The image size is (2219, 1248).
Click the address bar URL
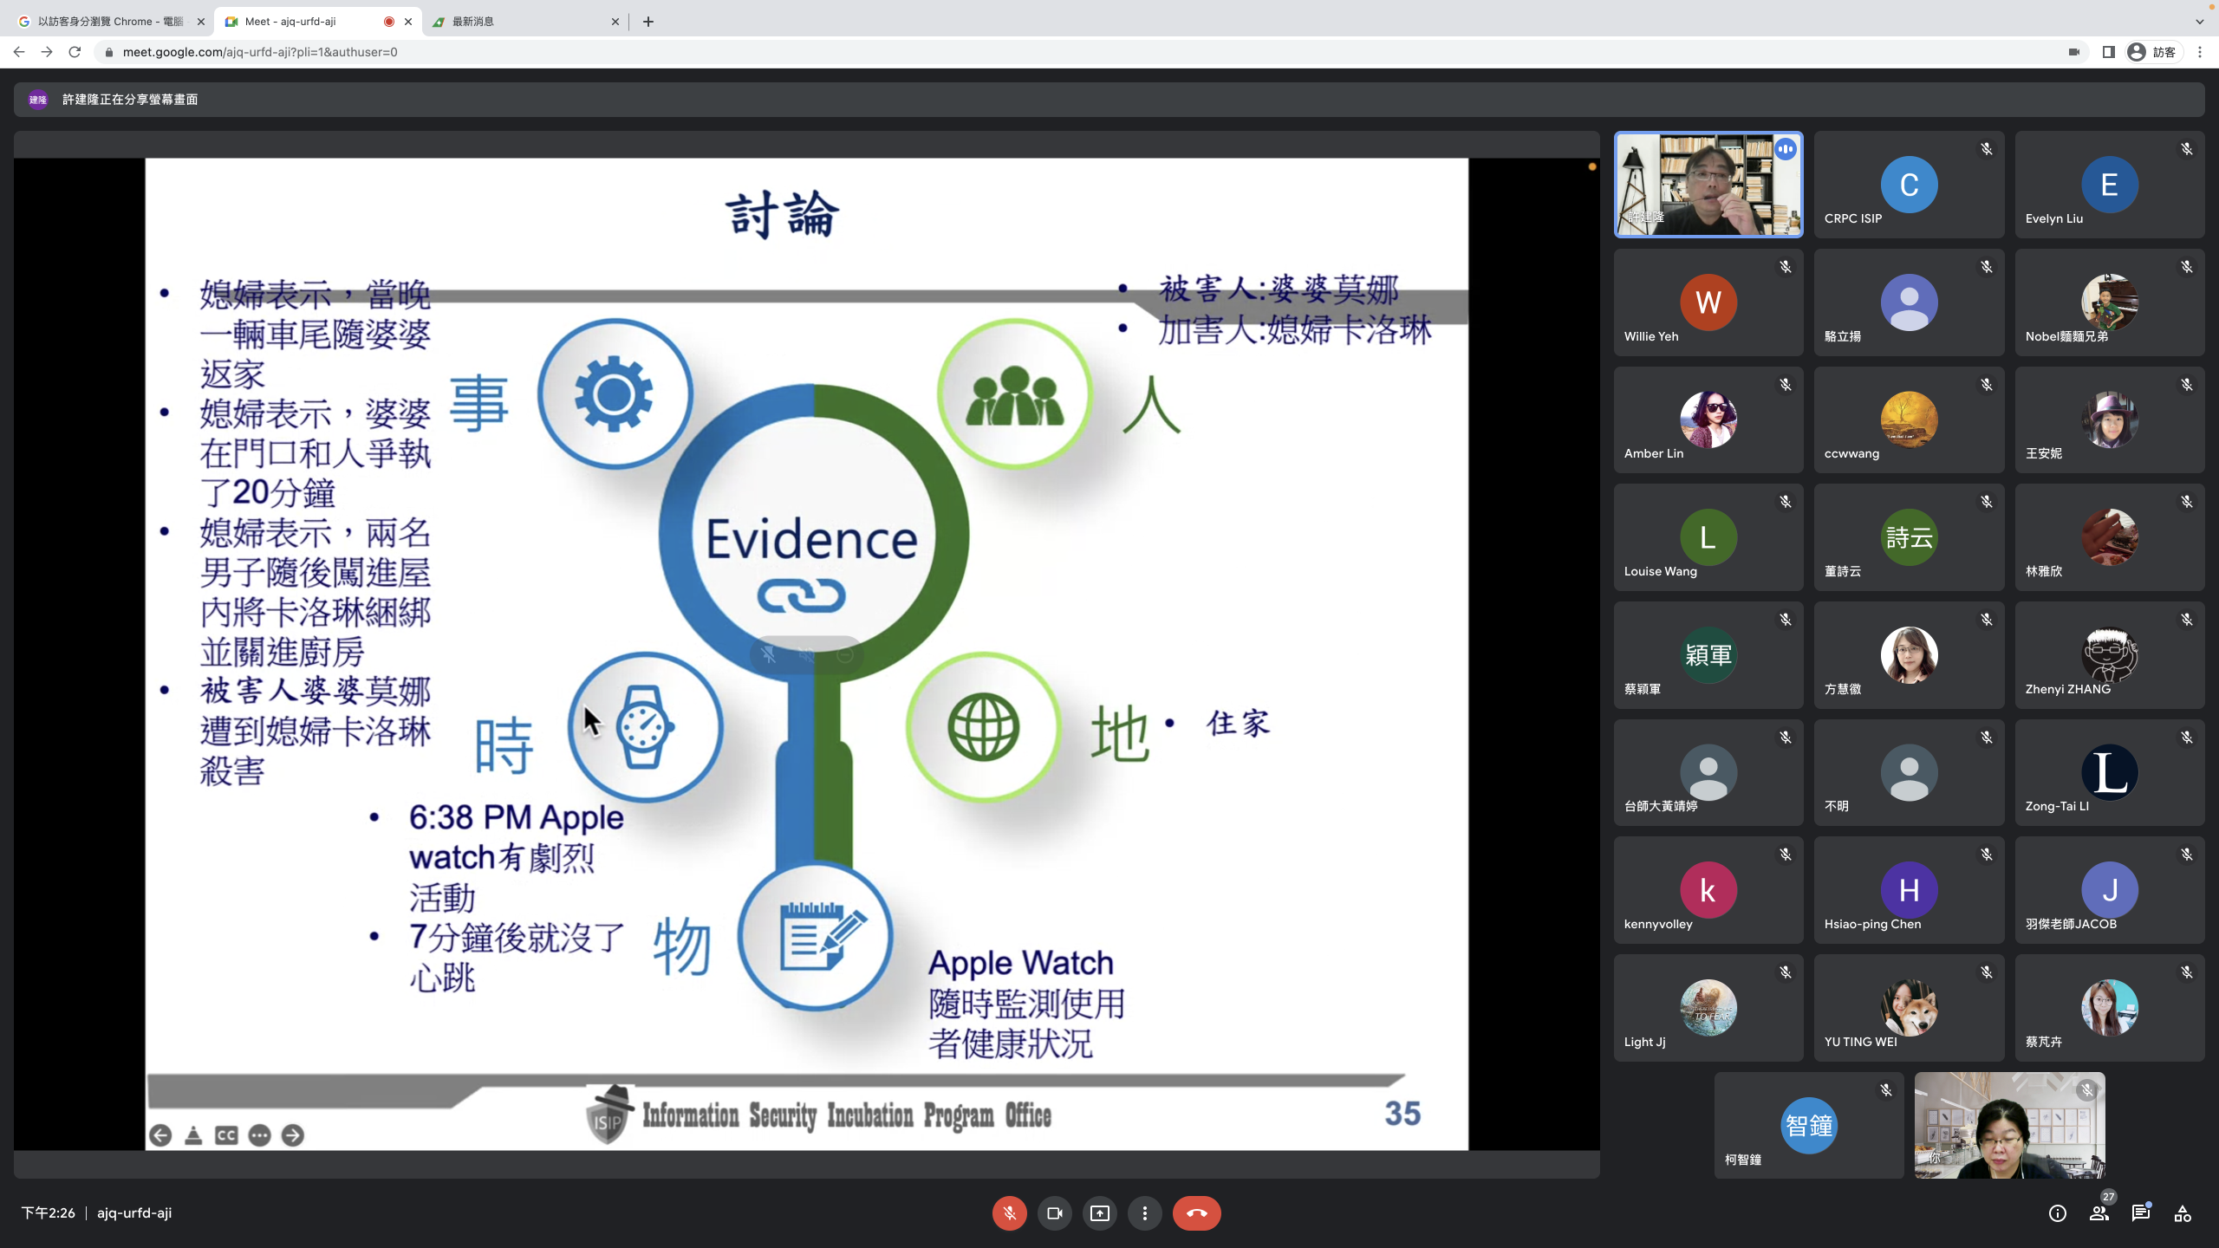click(260, 52)
